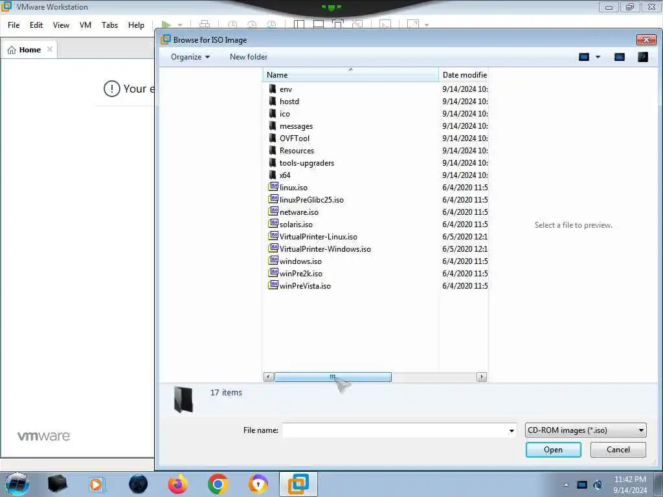Click the ISO file icon for linux.iso

[273, 187]
